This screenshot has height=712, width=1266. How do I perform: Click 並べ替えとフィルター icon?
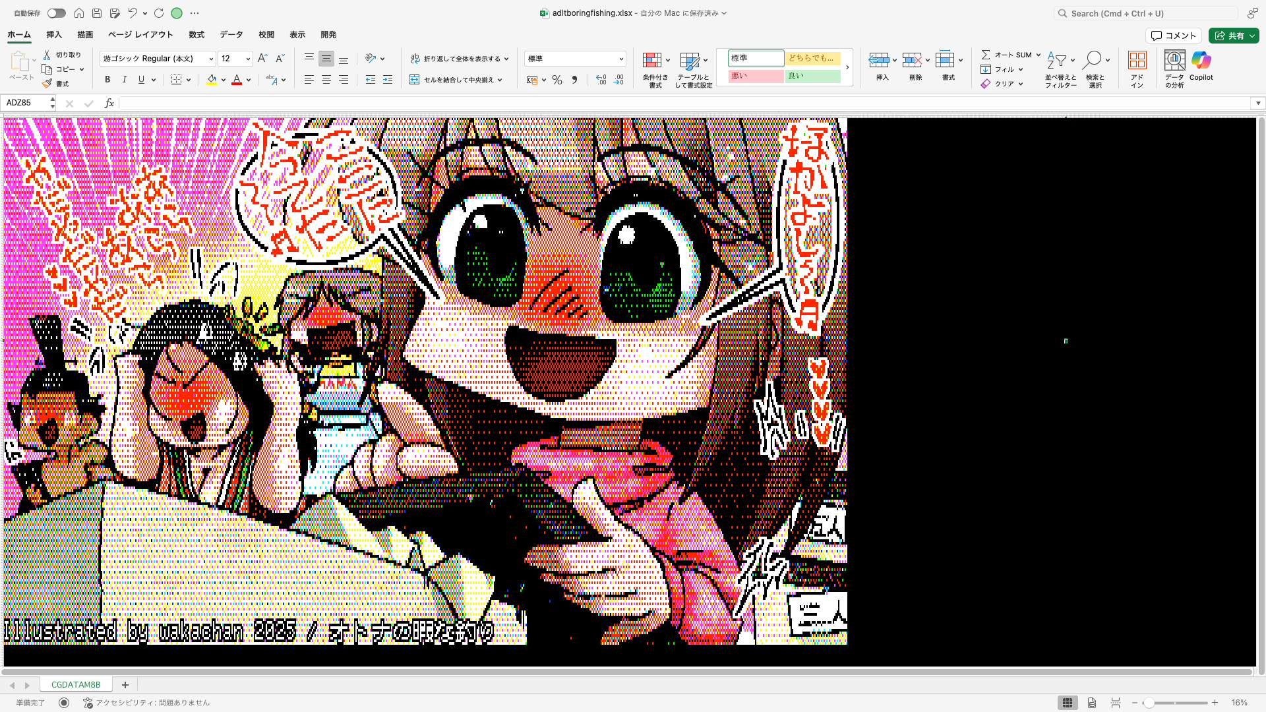(1057, 60)
